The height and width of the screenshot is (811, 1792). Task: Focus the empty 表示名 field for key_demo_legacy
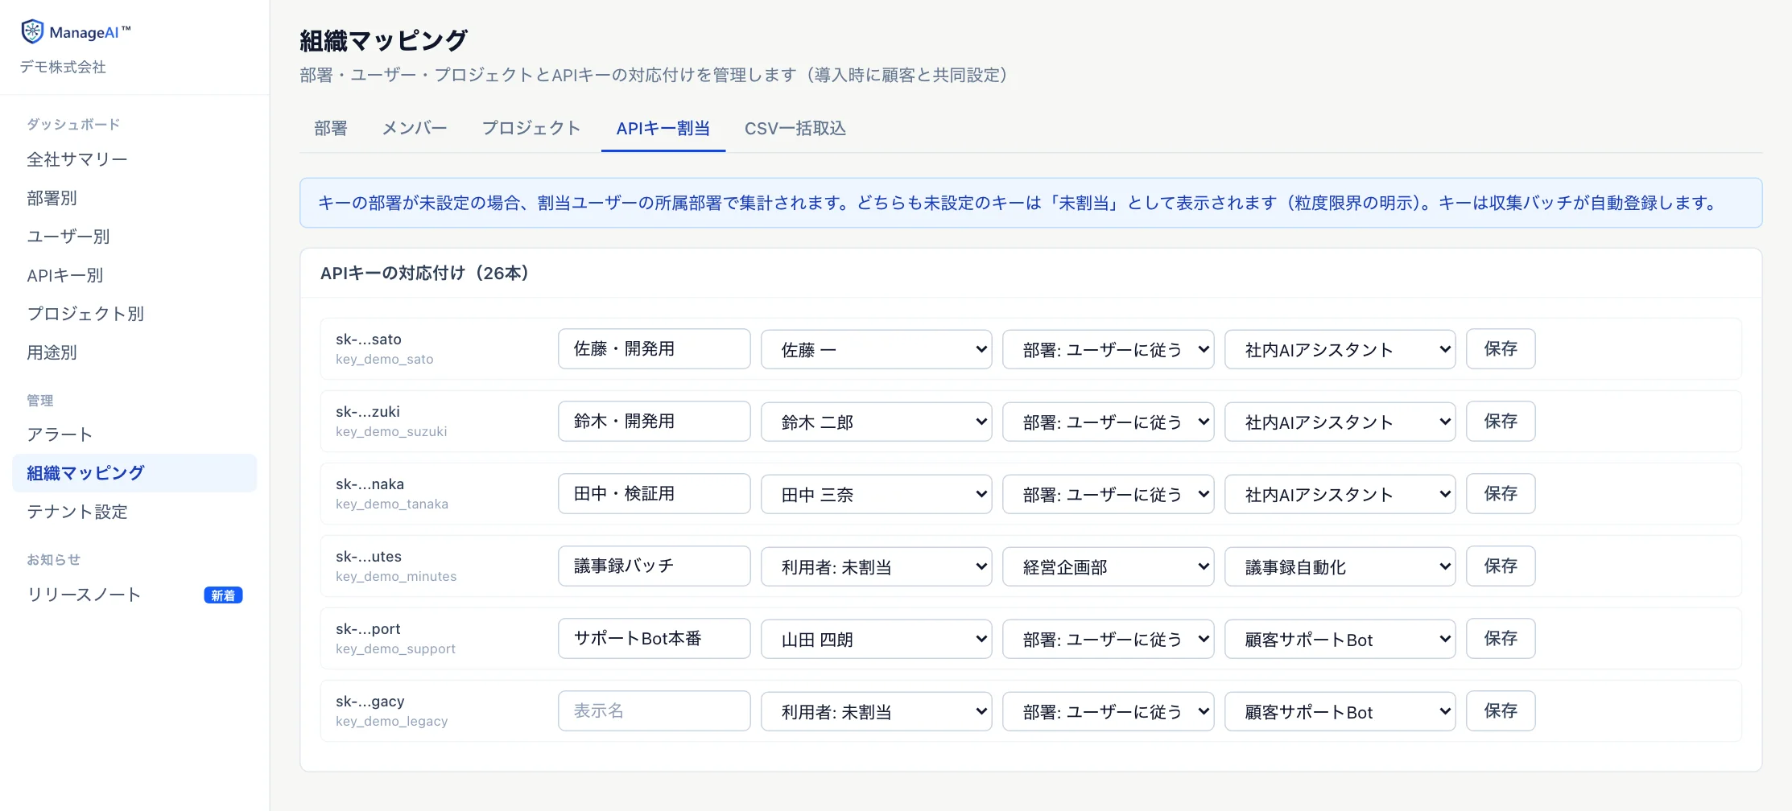tap(654, 711)
